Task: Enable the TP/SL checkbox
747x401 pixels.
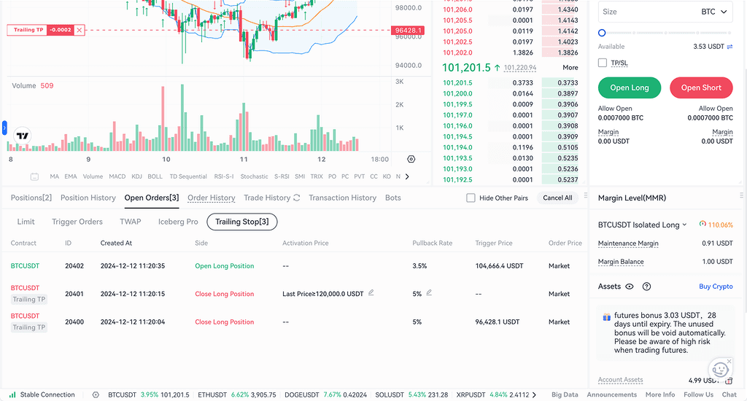Action: click(603, 63)
